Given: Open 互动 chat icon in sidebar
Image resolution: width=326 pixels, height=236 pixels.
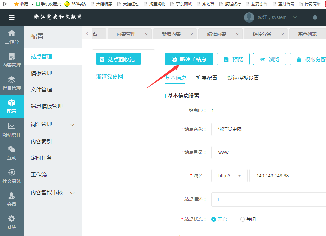Looking at the screenshot, I should click(12, 153).
